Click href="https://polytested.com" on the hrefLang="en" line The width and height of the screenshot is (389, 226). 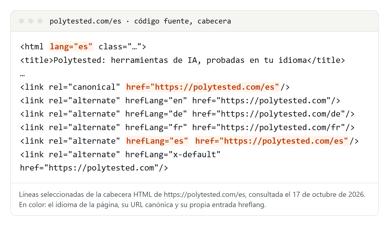[262, 100]
